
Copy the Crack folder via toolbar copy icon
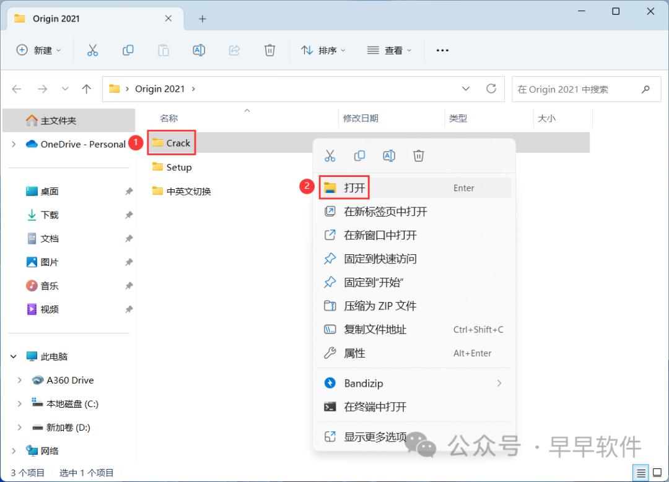pyautogui.click(x=128, y=50)
